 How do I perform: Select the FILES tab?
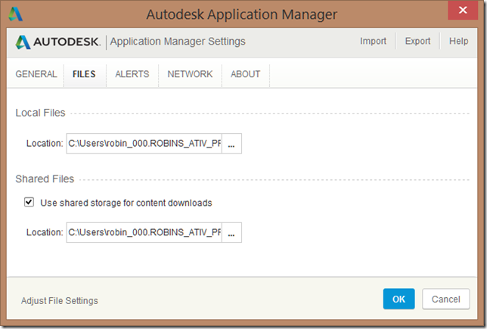pyautogui.click(x=84, y=74)
